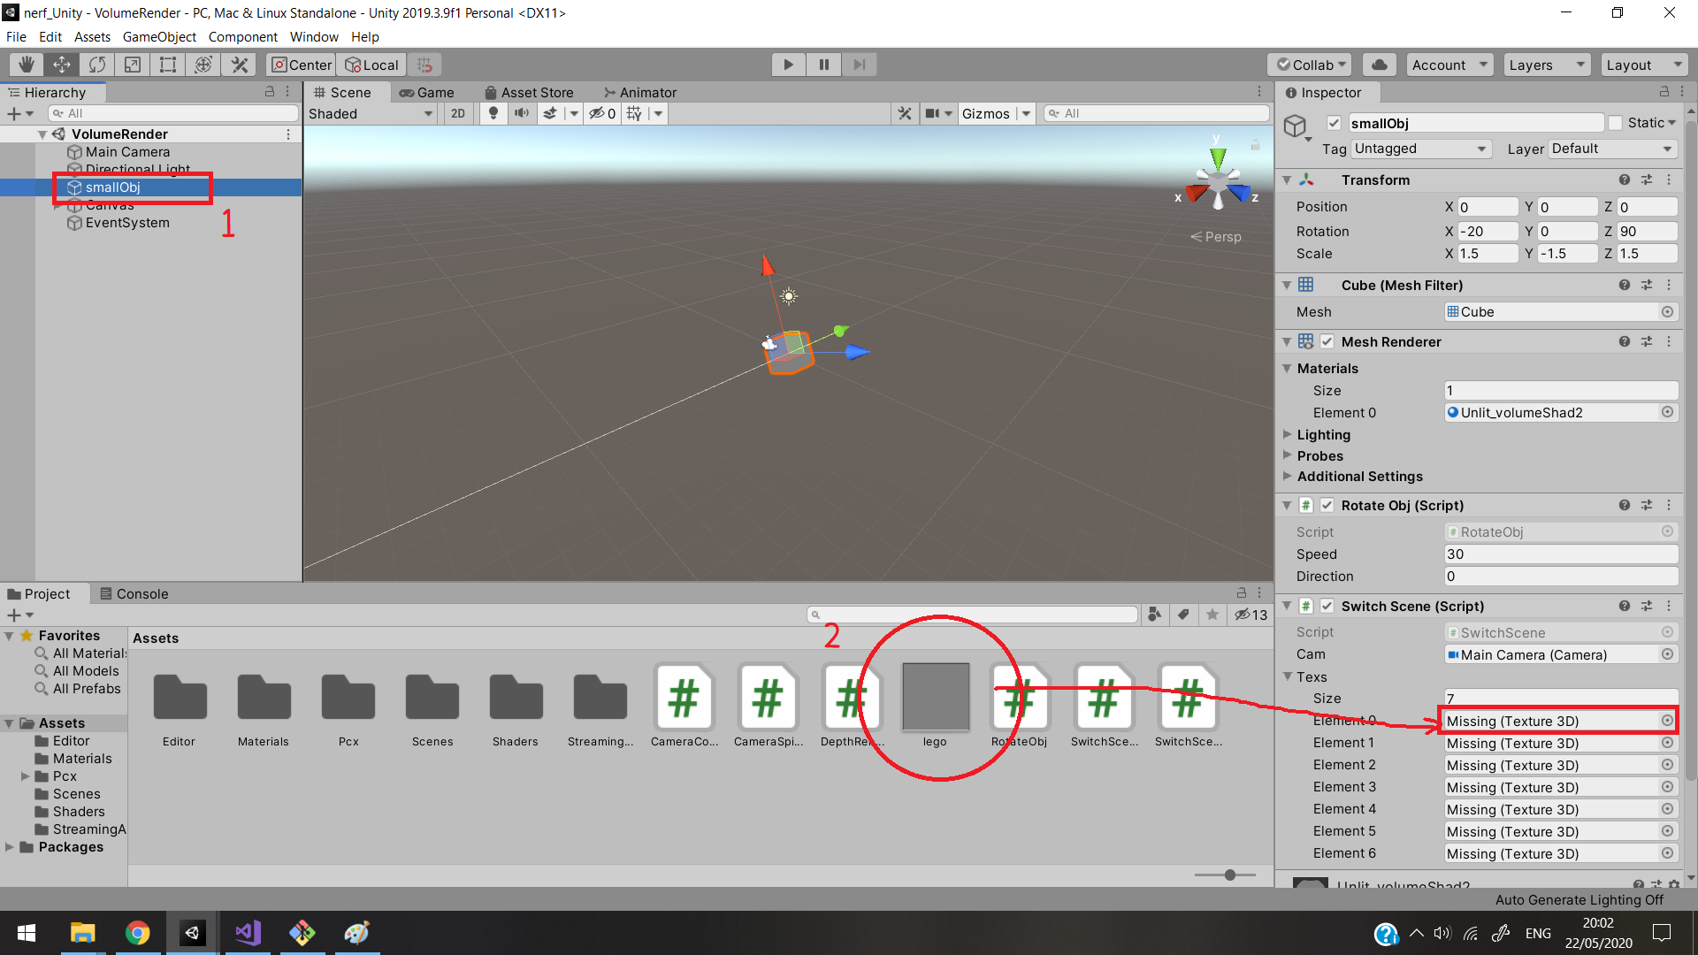1698x955 pixels.
Task: Open cloud services button
Action: tap(1379, 65)
